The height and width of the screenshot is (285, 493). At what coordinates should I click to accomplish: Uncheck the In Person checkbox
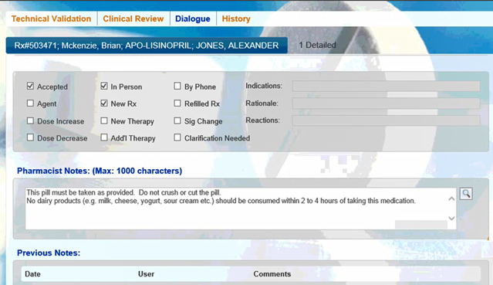coord(104,86)
